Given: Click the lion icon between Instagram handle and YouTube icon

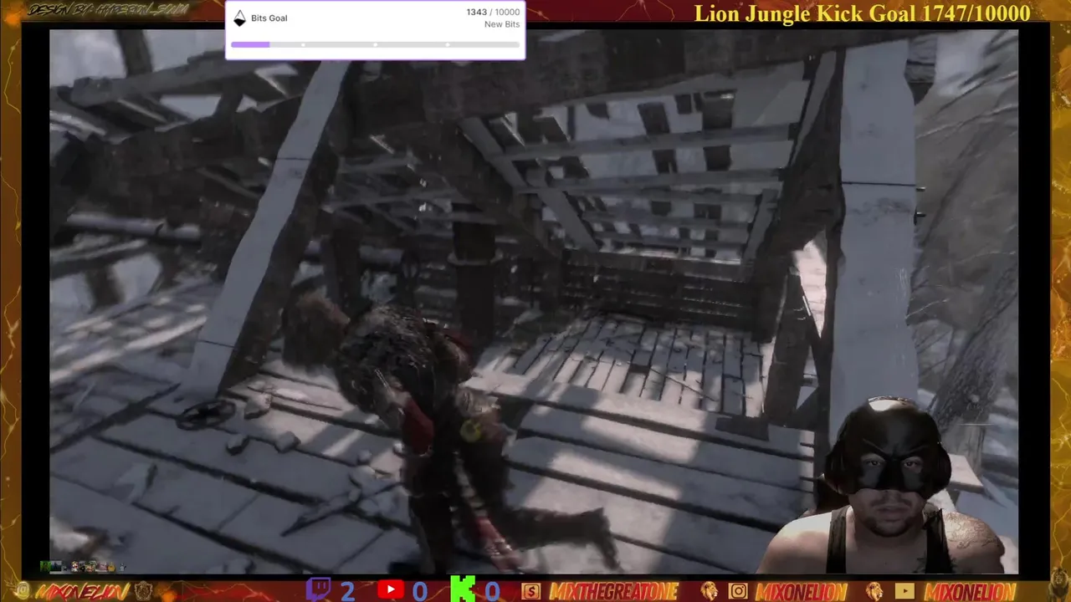Looking at the screenshot, I should point(874,592).
